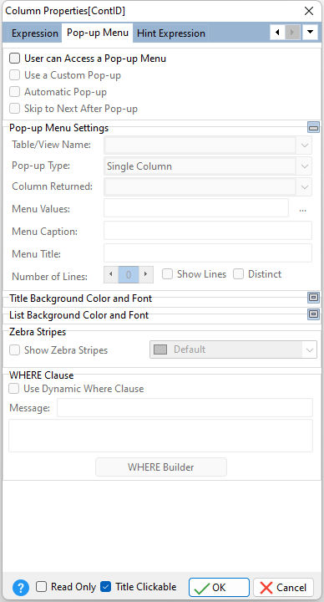Viewport: 324px width, 602px height.
Task: Check the Distinct checkbox
Action: (239, 274)
